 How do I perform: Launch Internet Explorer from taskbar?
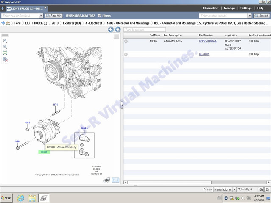(20, 198)
